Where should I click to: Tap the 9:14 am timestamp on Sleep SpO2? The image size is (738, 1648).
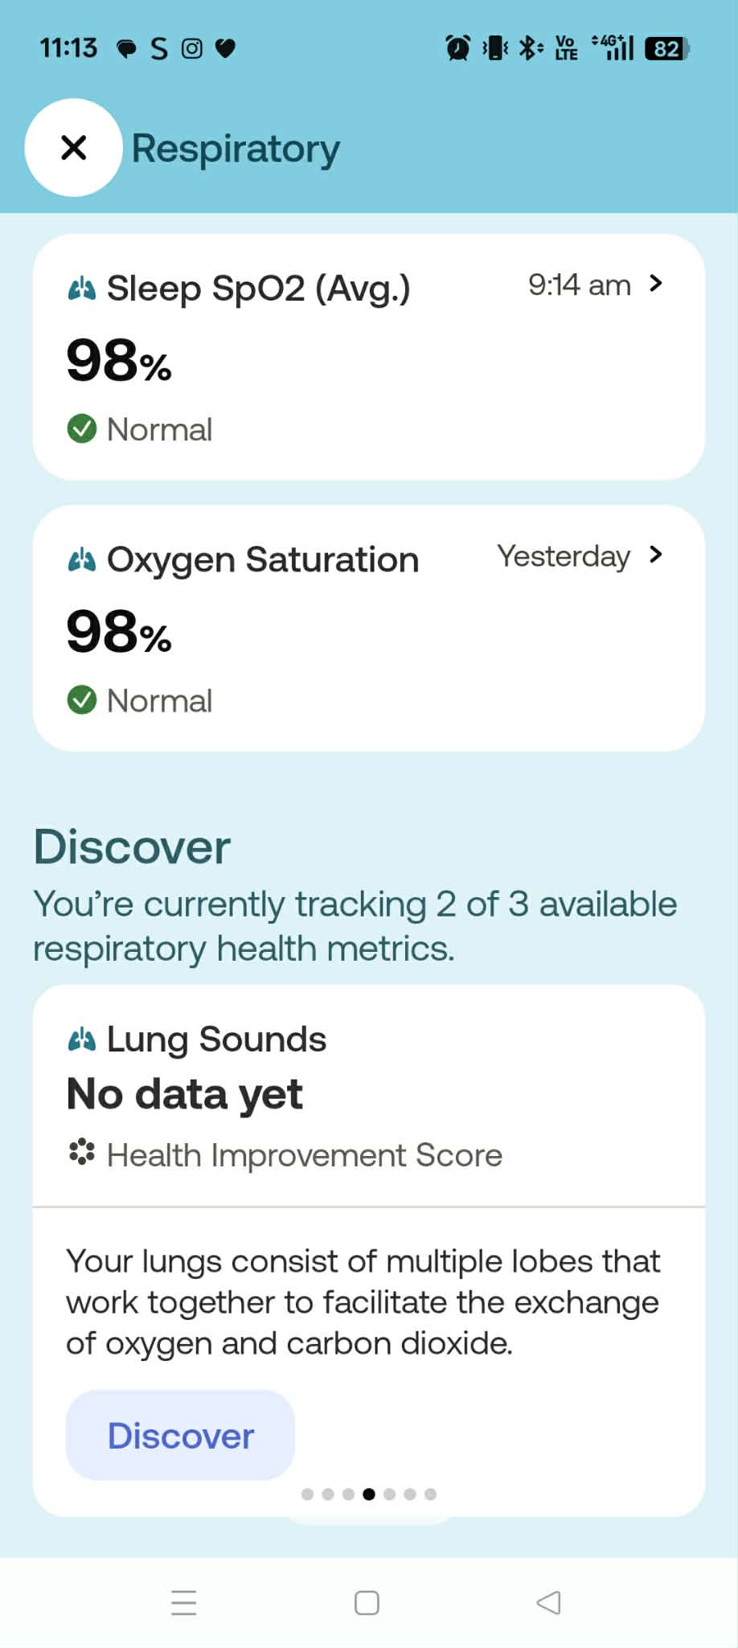point(579,285)
